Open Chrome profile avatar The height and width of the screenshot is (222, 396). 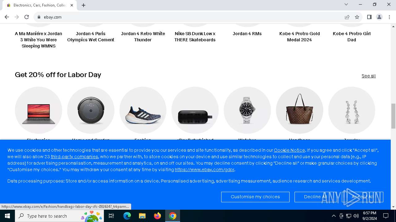click(x=379, y=17)
